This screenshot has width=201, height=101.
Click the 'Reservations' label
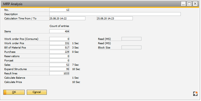(x=12, y=56)
